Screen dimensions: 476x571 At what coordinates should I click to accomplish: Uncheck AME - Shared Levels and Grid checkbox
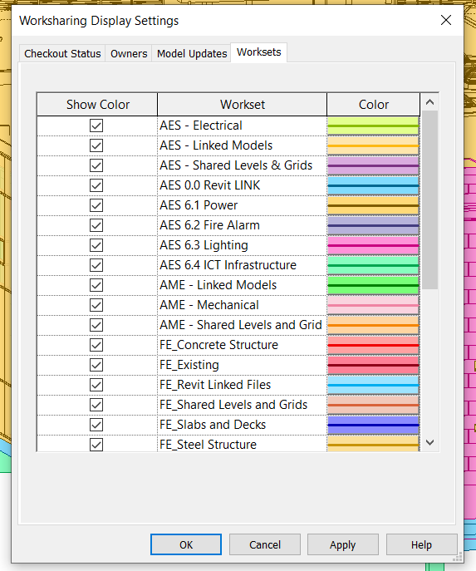96,325
